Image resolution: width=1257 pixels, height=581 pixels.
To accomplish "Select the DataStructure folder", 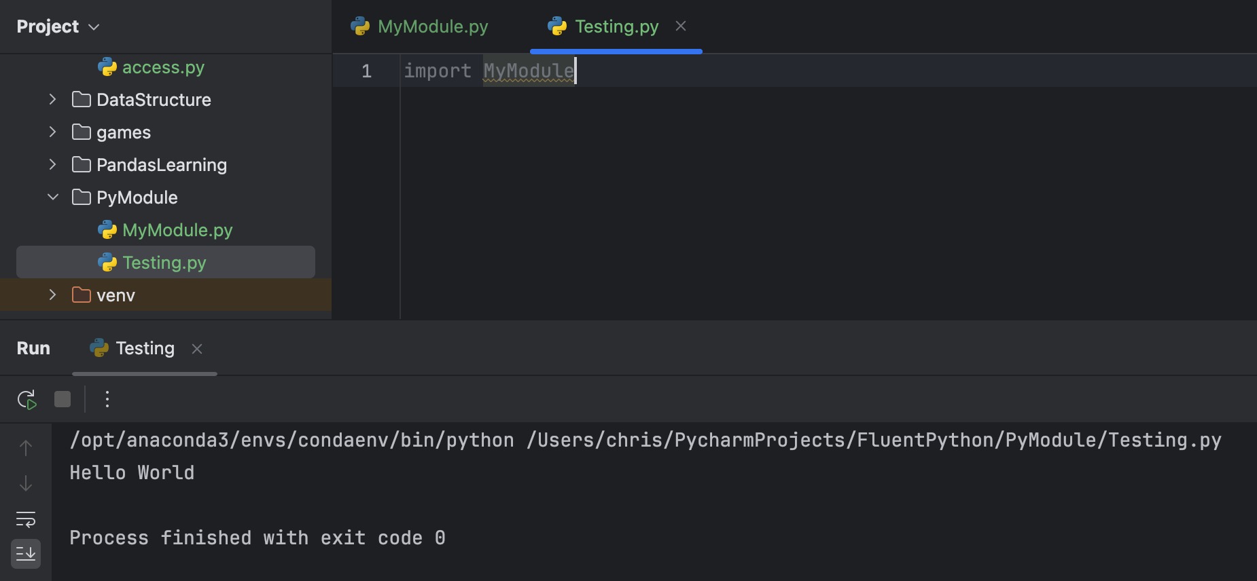I will pyautogui.click(x=154, y=100).
